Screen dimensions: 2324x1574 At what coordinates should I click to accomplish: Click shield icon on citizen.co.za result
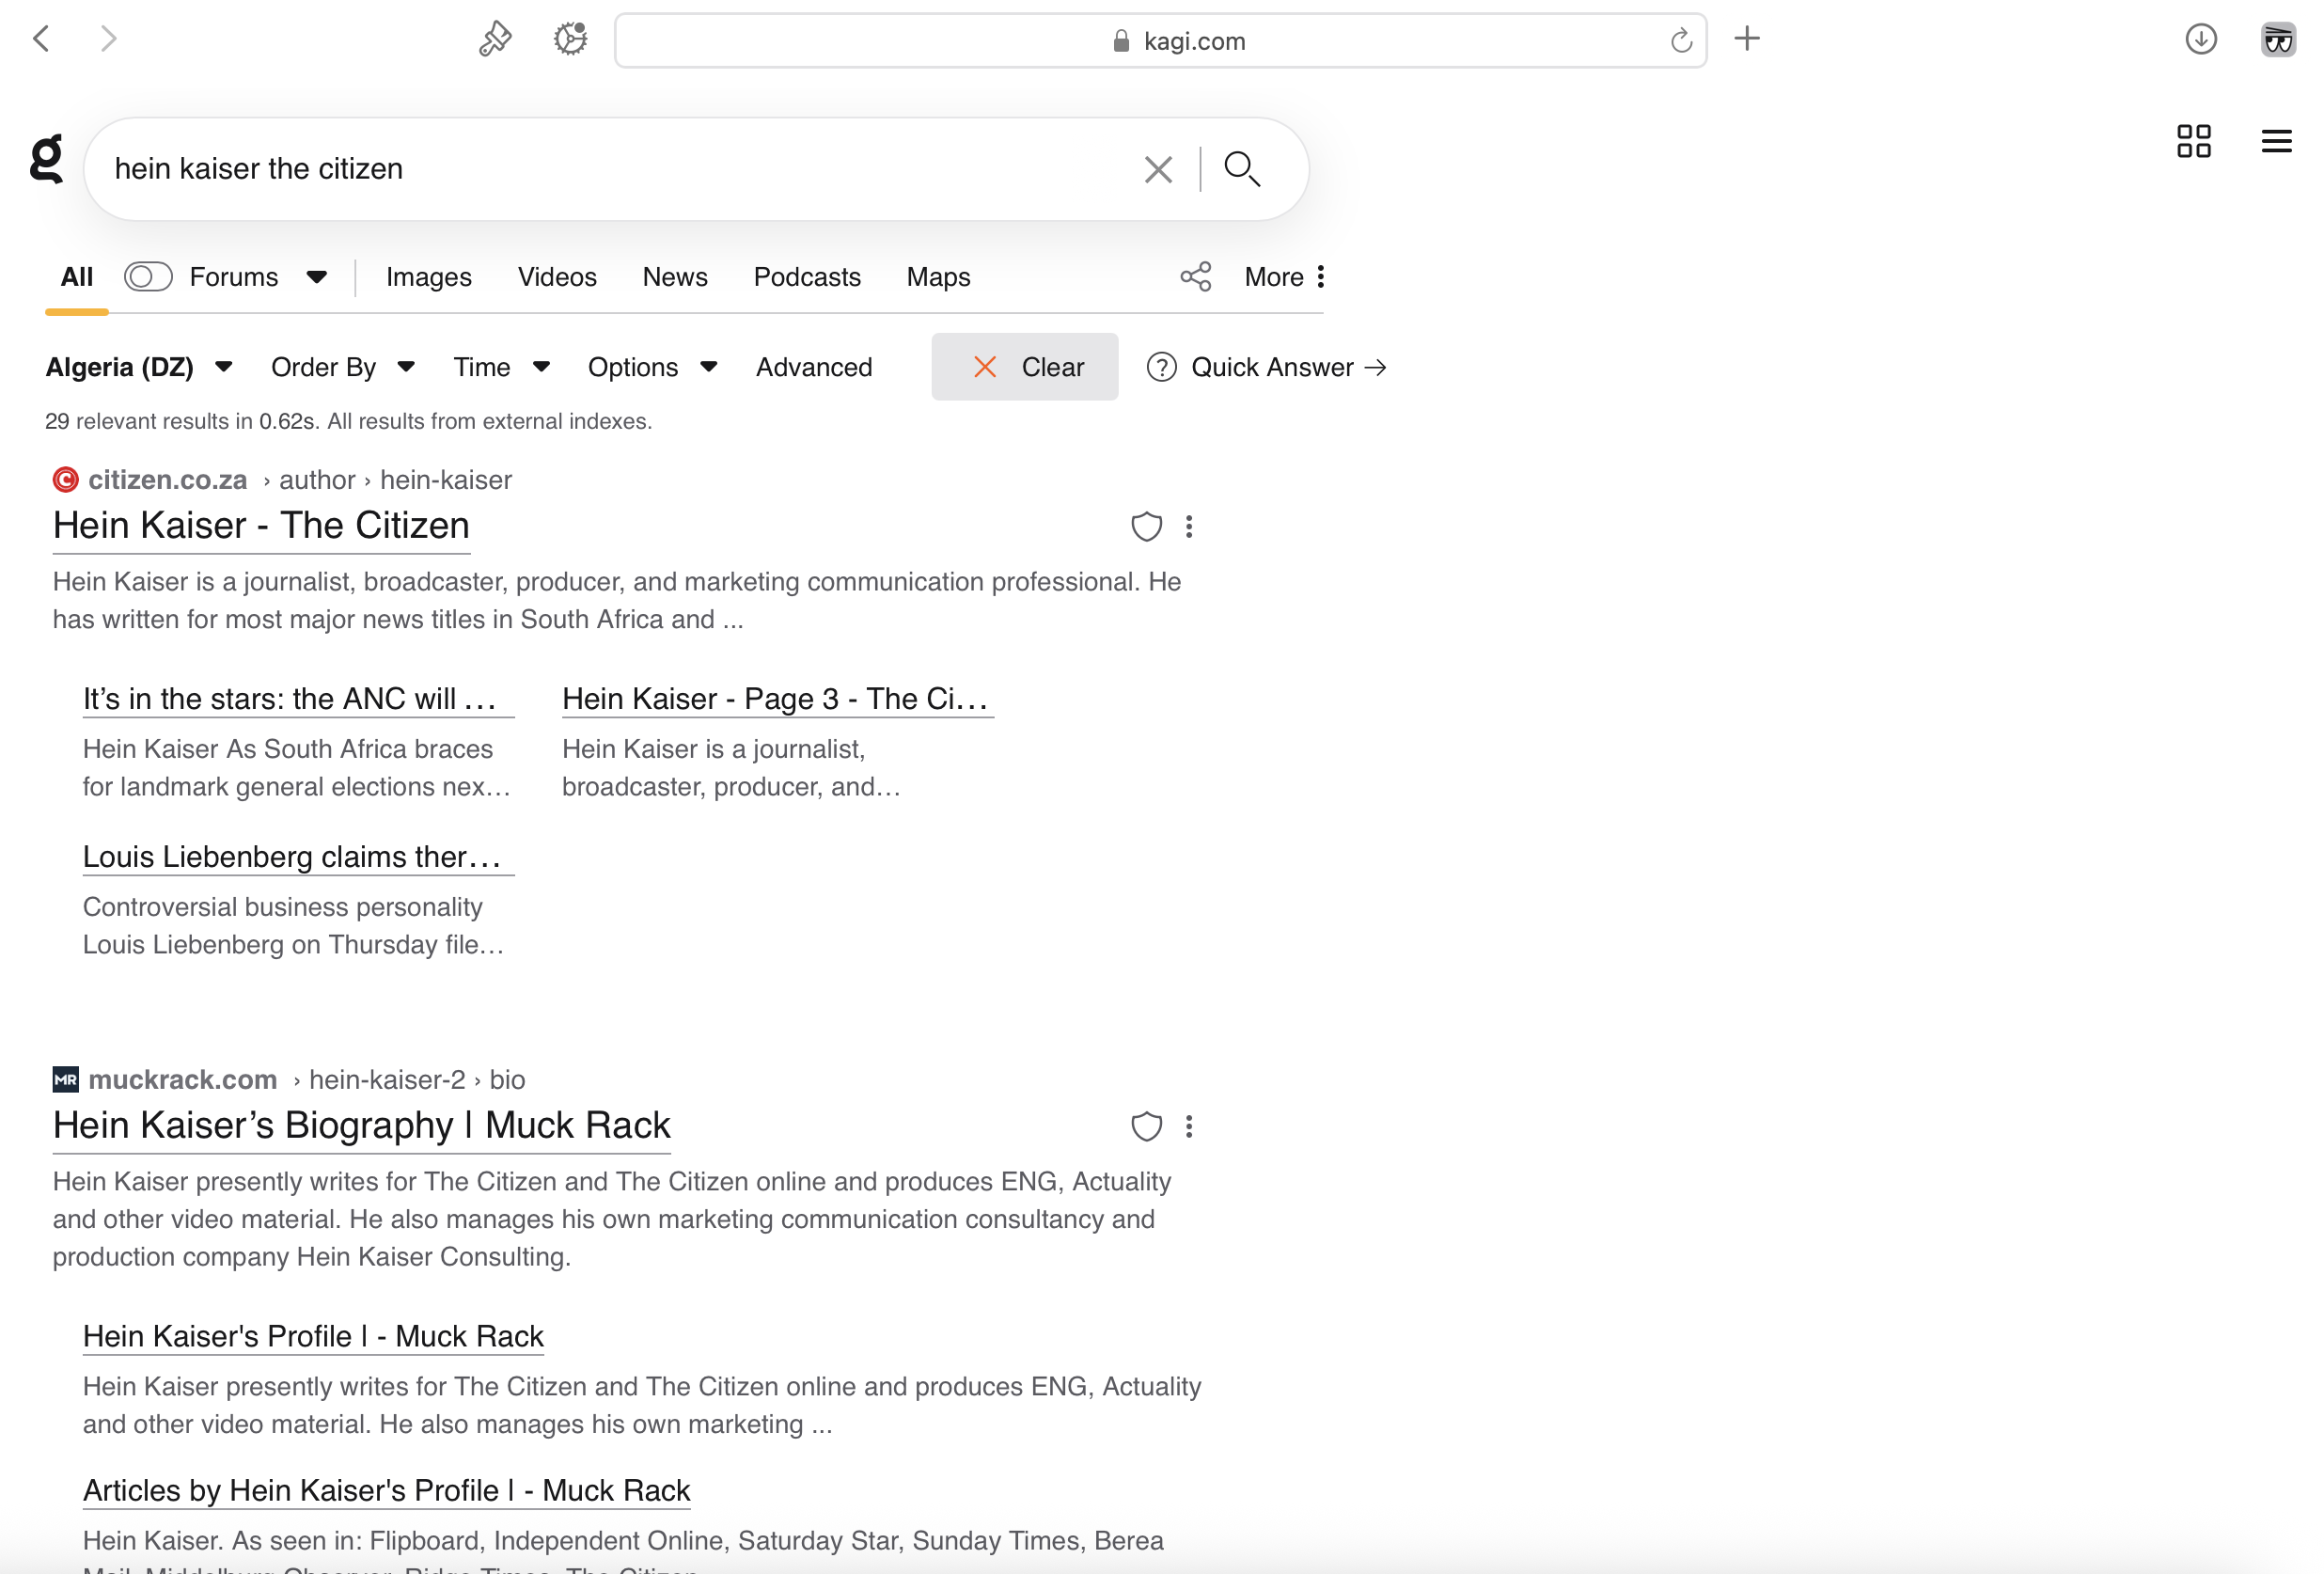click(1146, 527)
